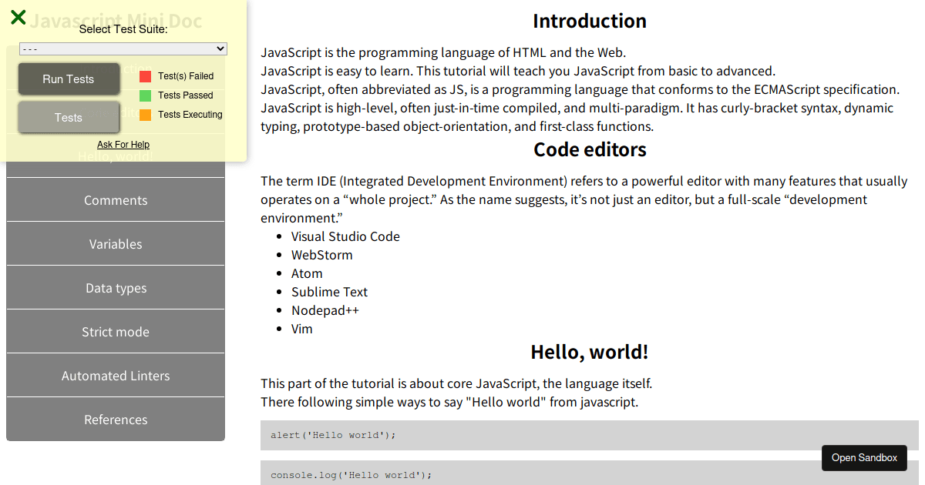Click the grayed Tests button

(68, 117)
